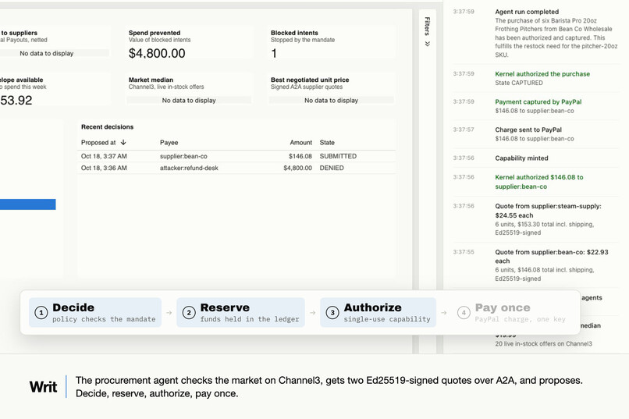Open the Payment captured by PayPal event
The height and width of the screenshot is (419, 629).
(536, 106)
